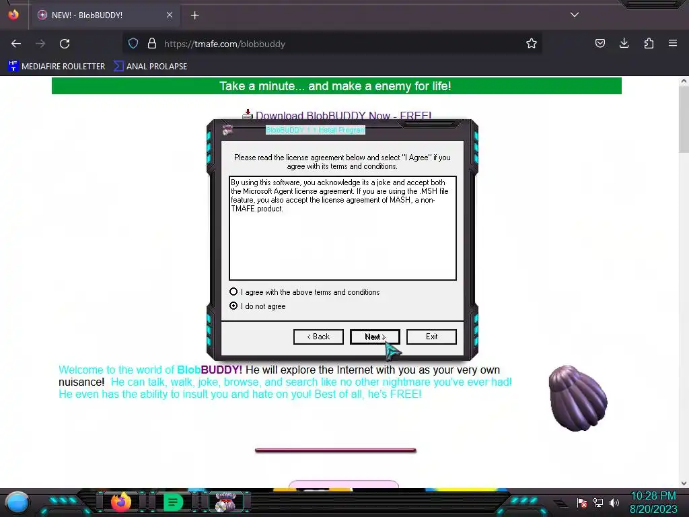Image resolution: width=689 pixels, height=517 pixels.
Task: Open the green notes app on taskbar
Action: pyautogui.click(x=173, y=502)
